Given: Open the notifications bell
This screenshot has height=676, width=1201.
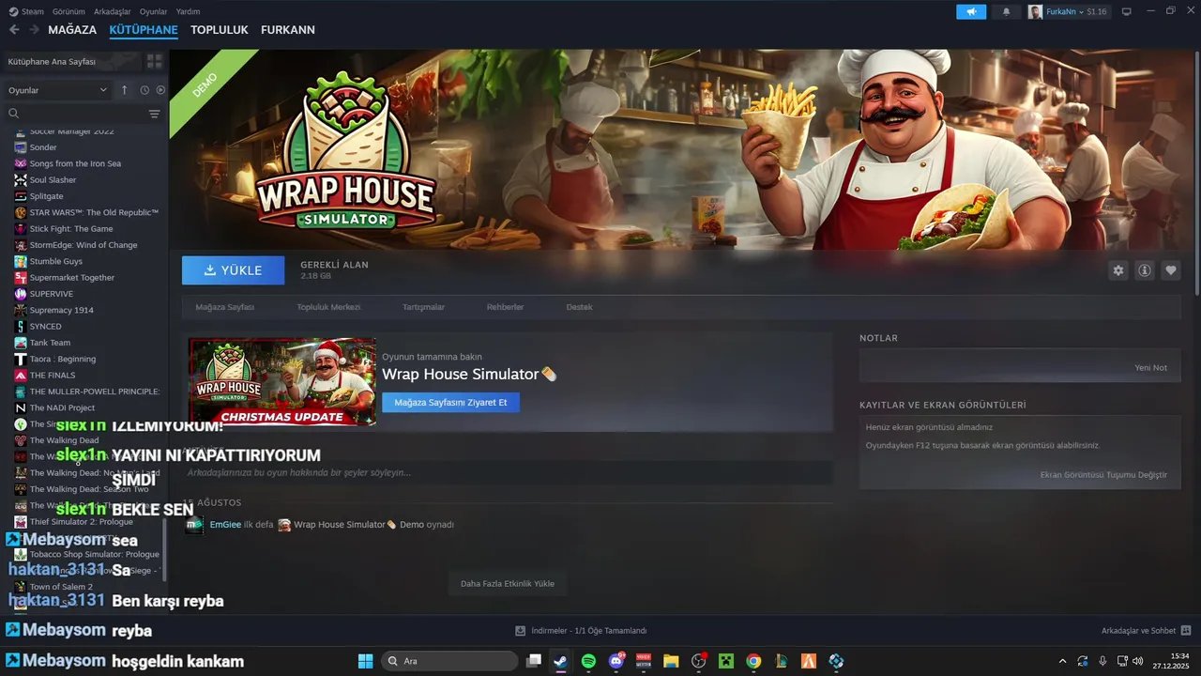Looking at the screenshot, I should pos(1007,11).
